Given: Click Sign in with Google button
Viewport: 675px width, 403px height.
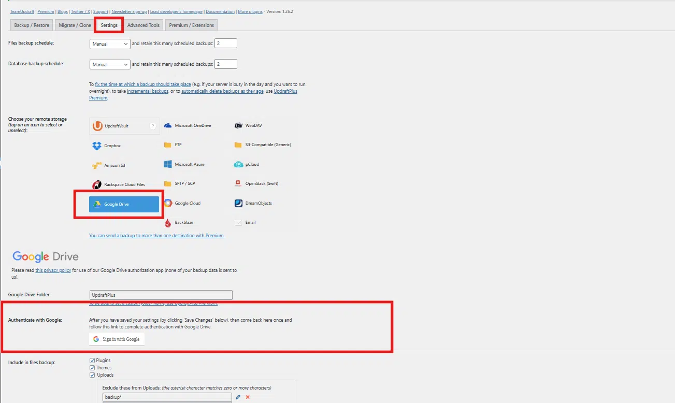Looking at the screenshot, I should [117, 339].
